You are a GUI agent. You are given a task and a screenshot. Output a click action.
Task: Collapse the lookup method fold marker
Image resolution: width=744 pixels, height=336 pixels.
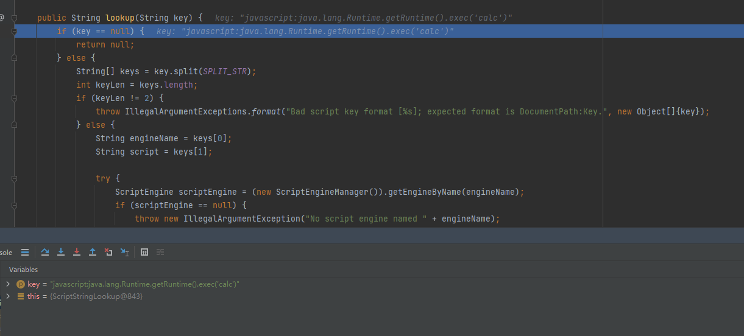click(14, 18)
